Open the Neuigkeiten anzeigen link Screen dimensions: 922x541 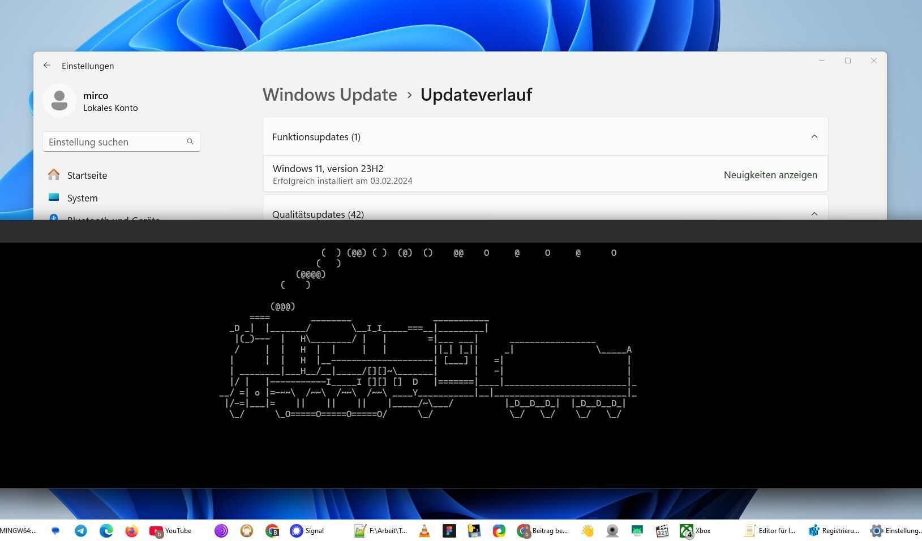770,175
